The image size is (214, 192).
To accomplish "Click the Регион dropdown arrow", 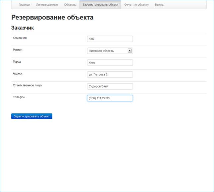I will click(x=130, y=51).
